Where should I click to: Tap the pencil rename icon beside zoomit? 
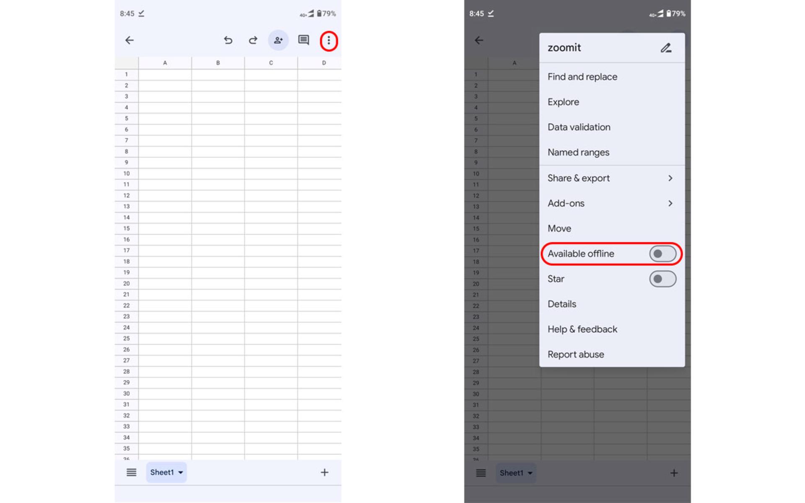click(666, 48)
